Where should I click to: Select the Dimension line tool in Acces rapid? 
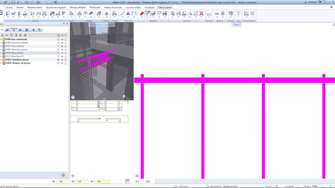(x=134, y=13)
